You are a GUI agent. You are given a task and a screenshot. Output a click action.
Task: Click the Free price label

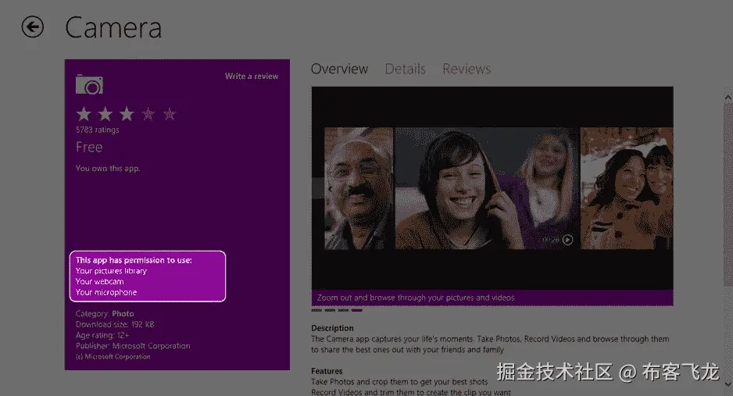tap(89, 147)
